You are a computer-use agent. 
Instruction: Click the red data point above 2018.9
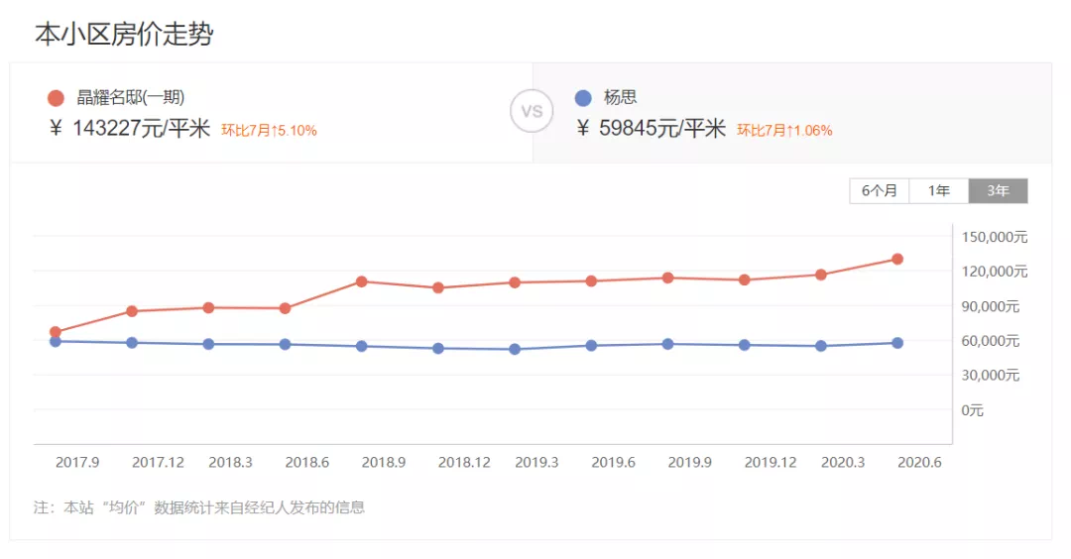[x=362, y=281]
